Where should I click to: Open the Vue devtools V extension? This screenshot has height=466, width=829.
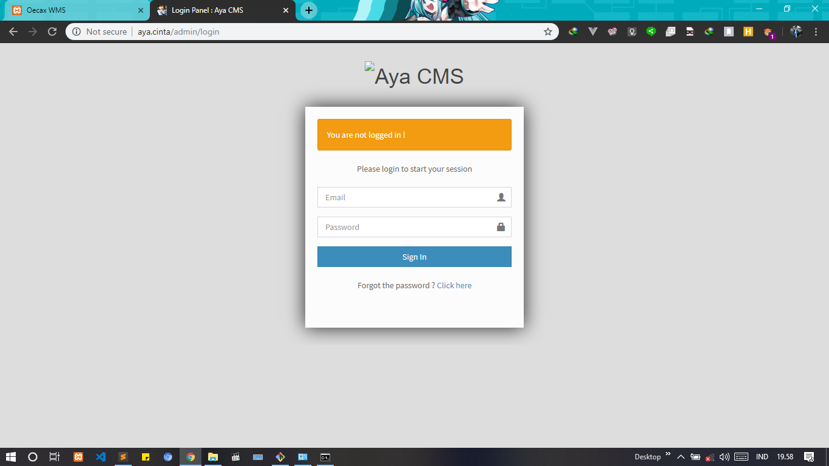(593, 32)
